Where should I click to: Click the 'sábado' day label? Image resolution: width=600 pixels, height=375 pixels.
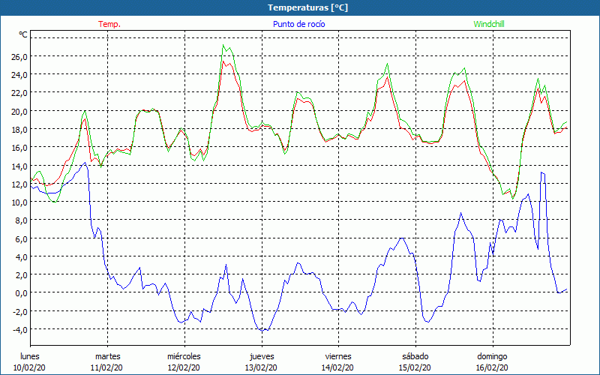(415, 356)
